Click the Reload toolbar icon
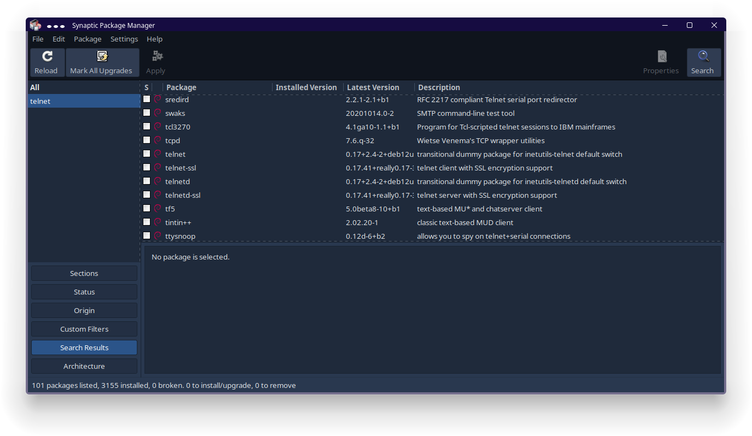 click(x=47, y=56)
